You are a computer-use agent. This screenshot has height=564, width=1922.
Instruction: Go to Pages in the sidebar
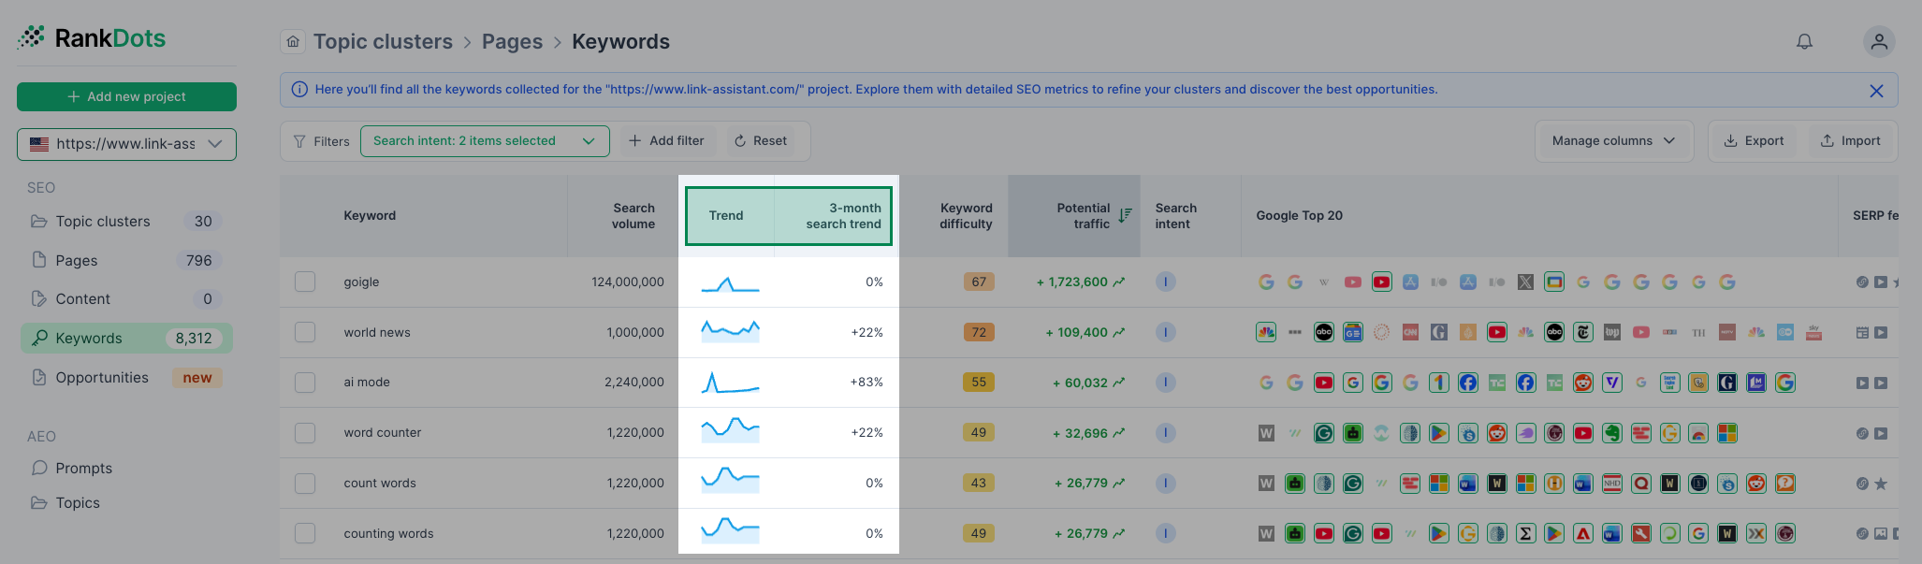tap(126, 260)
